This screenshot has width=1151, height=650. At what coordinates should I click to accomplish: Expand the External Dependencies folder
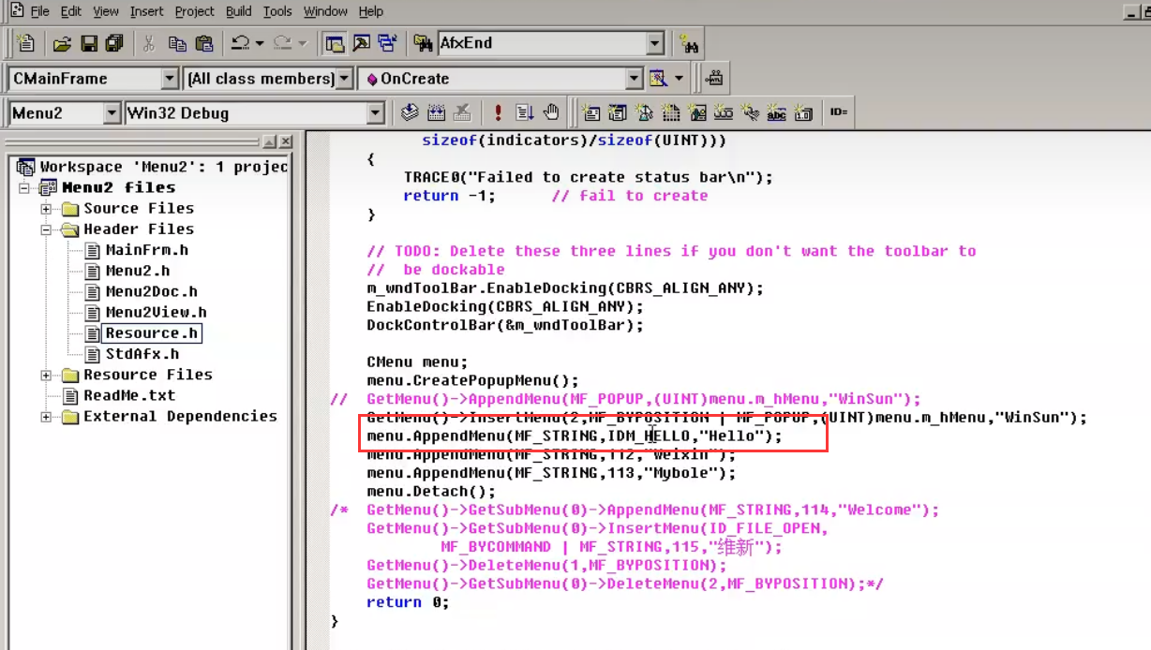pos(46,417)
